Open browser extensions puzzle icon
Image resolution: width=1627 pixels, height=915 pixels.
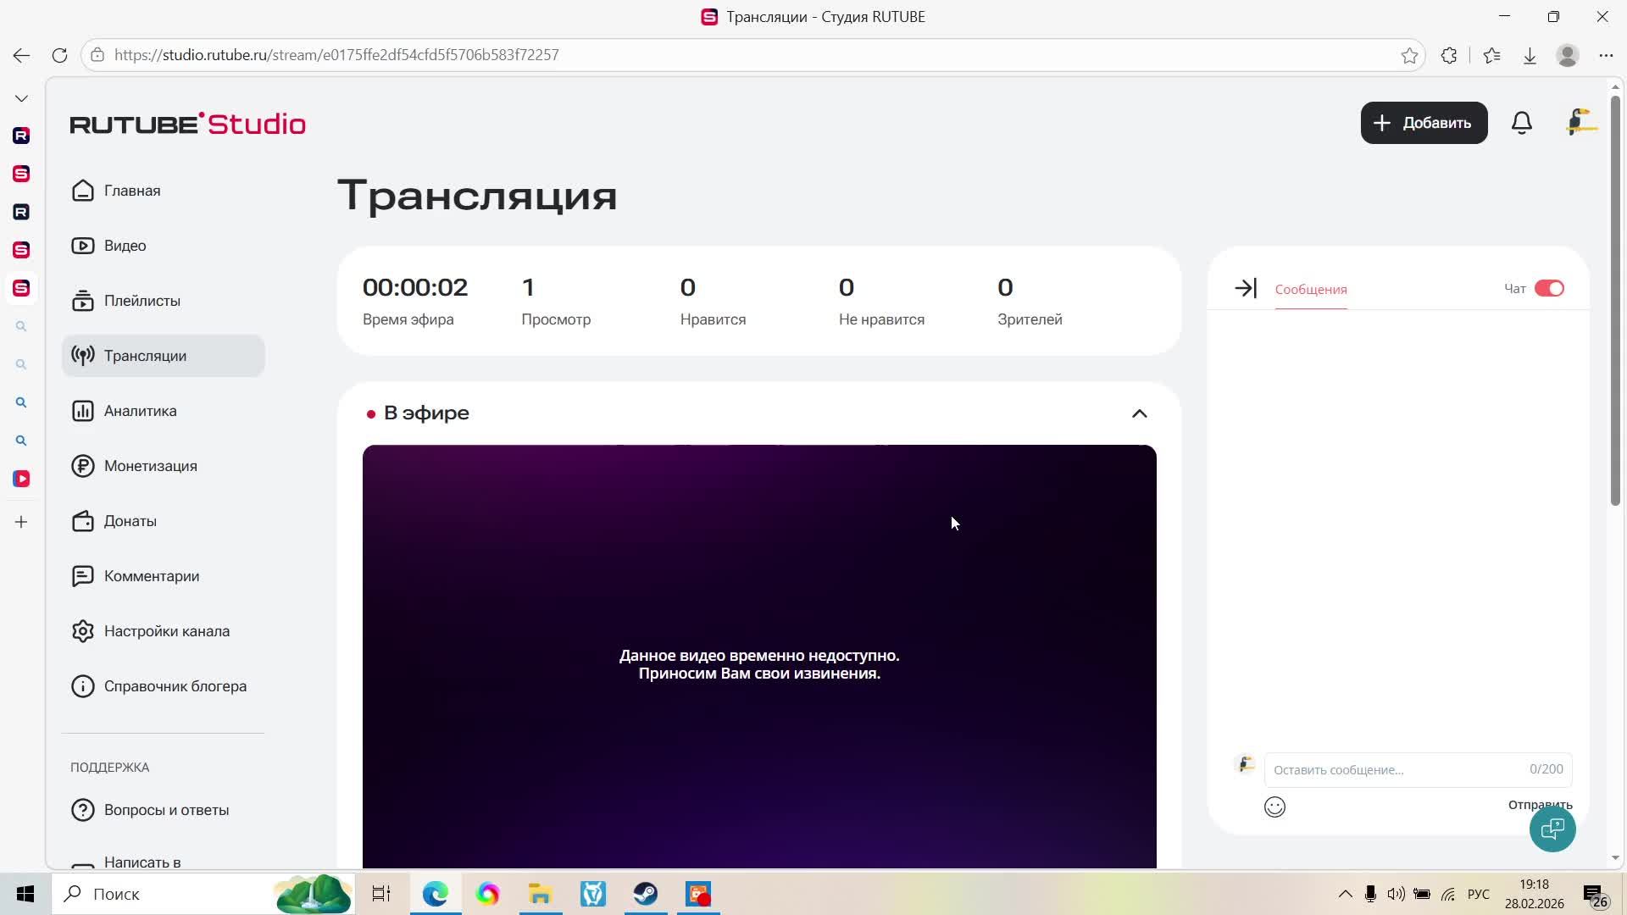(x=1449, y=55)
